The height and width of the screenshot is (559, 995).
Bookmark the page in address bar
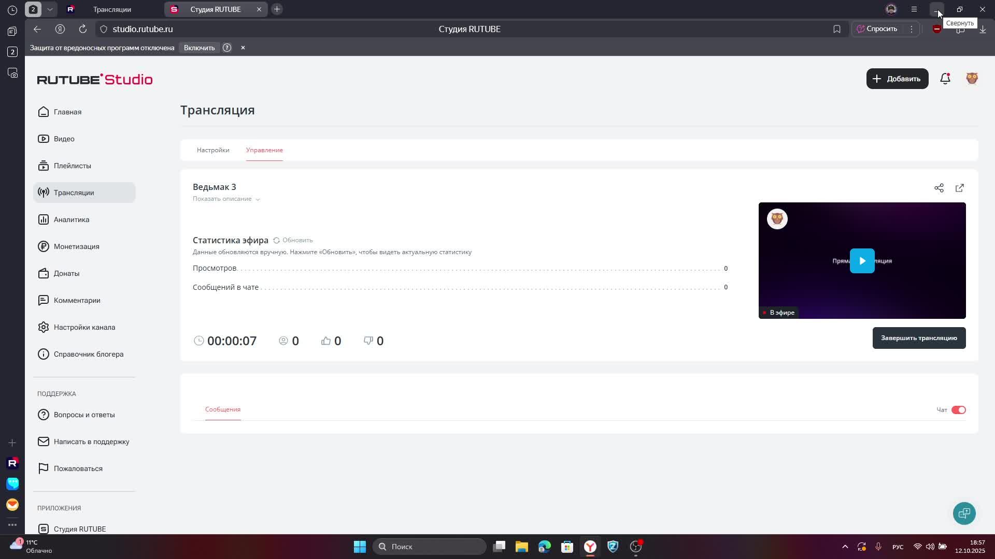coord(836,29)
